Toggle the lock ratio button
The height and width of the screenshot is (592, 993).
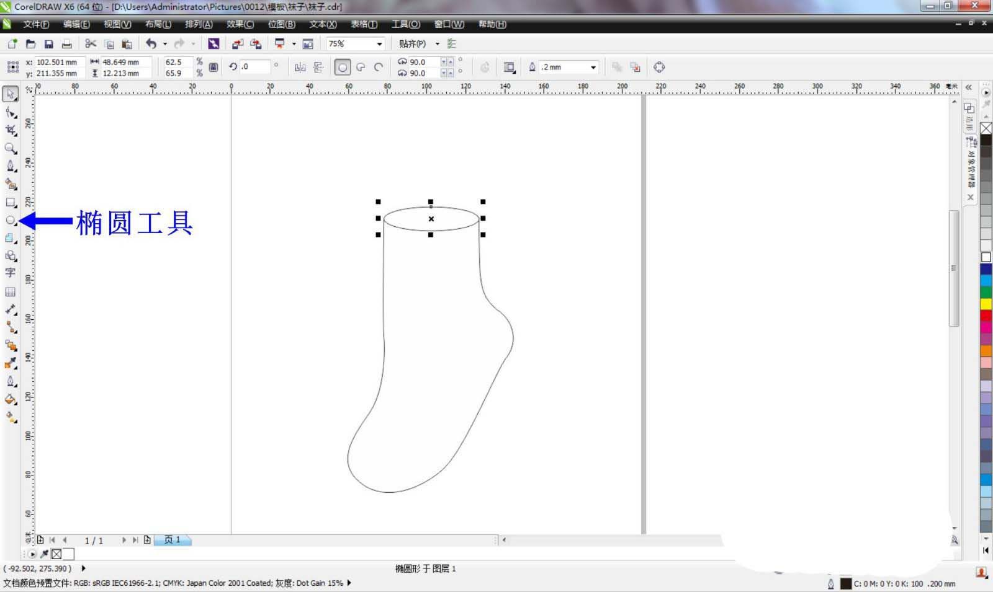point(213,67)
